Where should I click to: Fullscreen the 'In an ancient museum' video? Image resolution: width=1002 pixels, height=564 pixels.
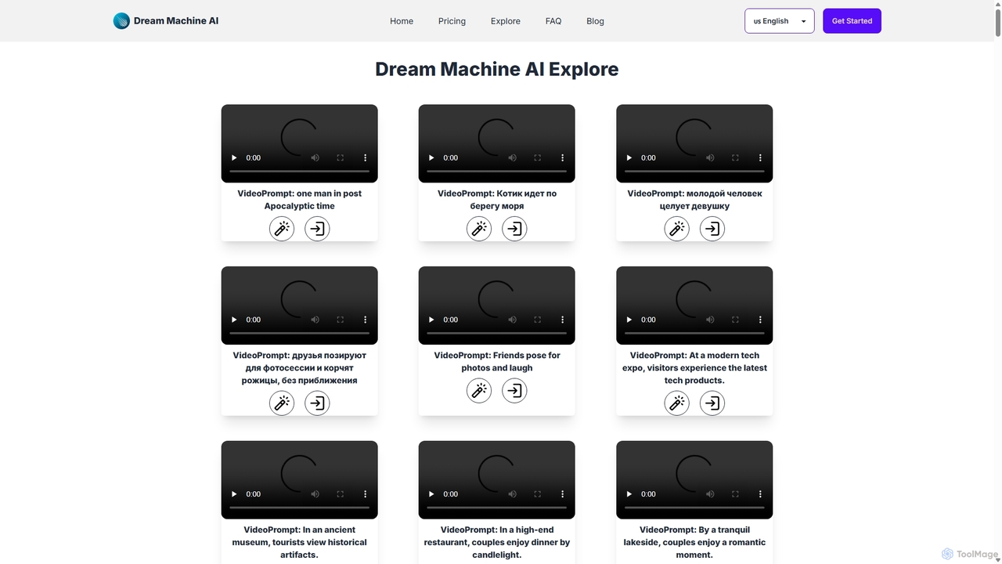point(340,494)
